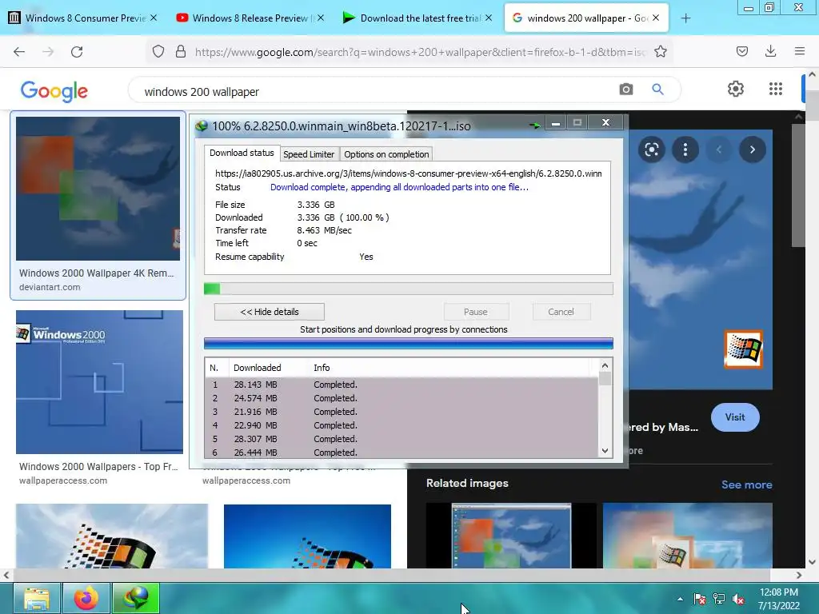Image resolution: width=819 pixels, height=614 pixels.
Task: Open the Pocket save icon
Action: point(742,51)
